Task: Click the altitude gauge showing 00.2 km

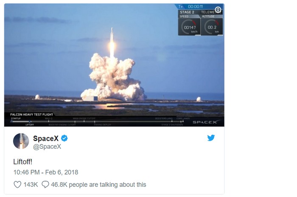Action: tap(212, 27)
